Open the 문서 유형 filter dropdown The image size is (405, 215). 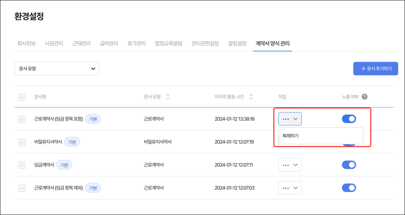pos(57,68)
